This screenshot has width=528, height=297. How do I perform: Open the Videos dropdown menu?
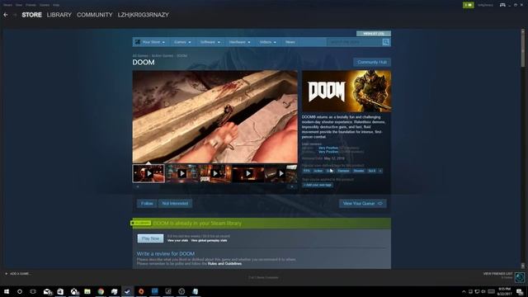[267, 42]
